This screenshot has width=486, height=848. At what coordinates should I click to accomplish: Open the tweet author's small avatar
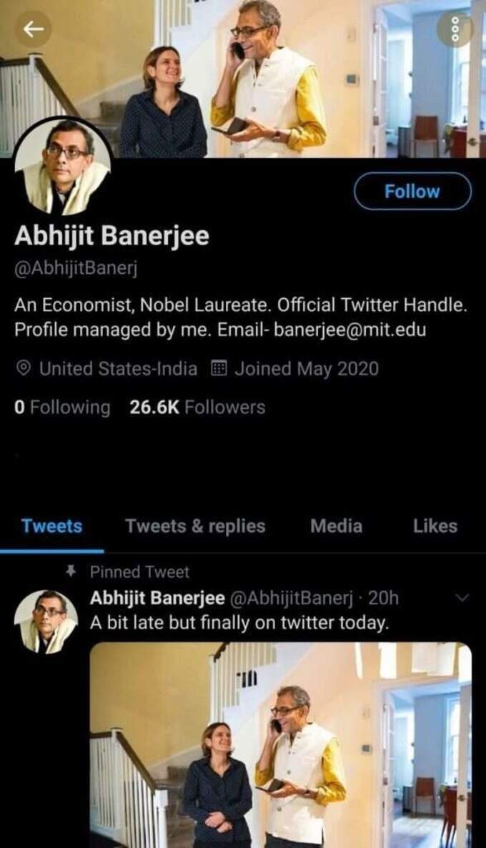click(46, 621)
